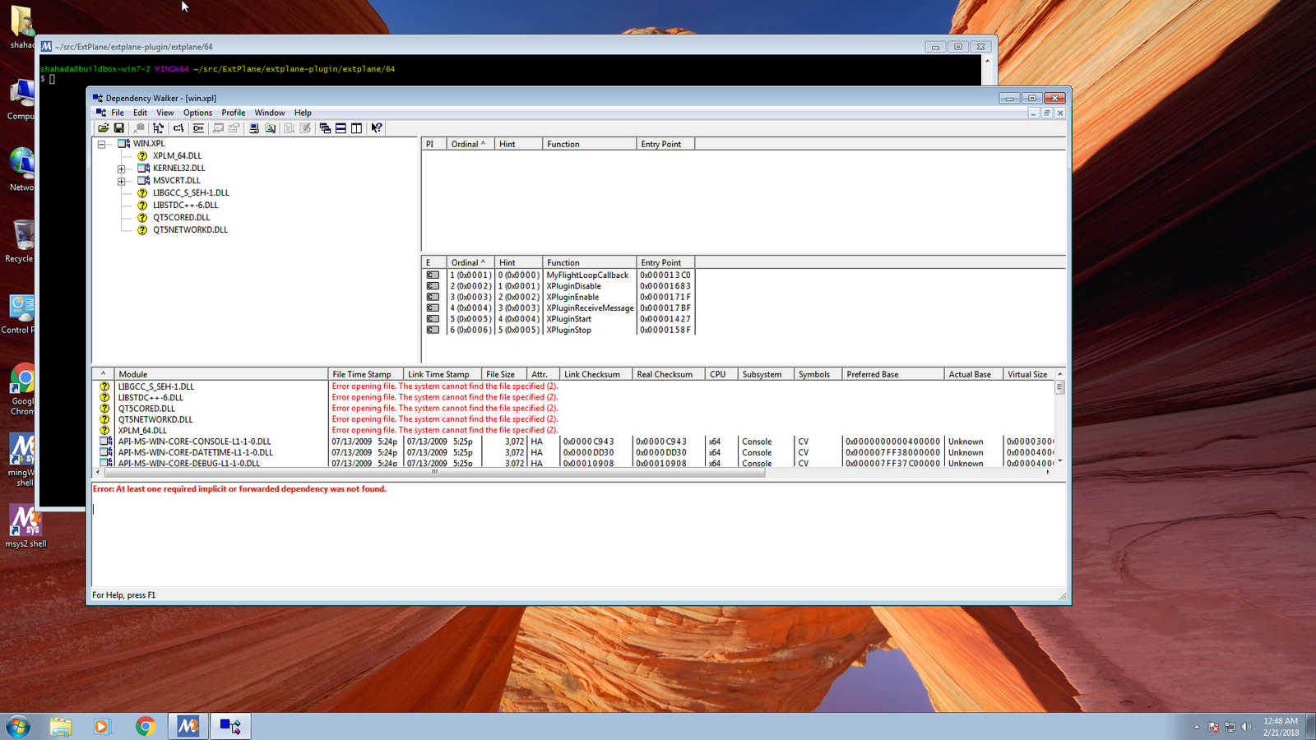Show hidden system tray icons arrow
Image resolution: width=1316 pixels, height=740 pixels.
1197,727
